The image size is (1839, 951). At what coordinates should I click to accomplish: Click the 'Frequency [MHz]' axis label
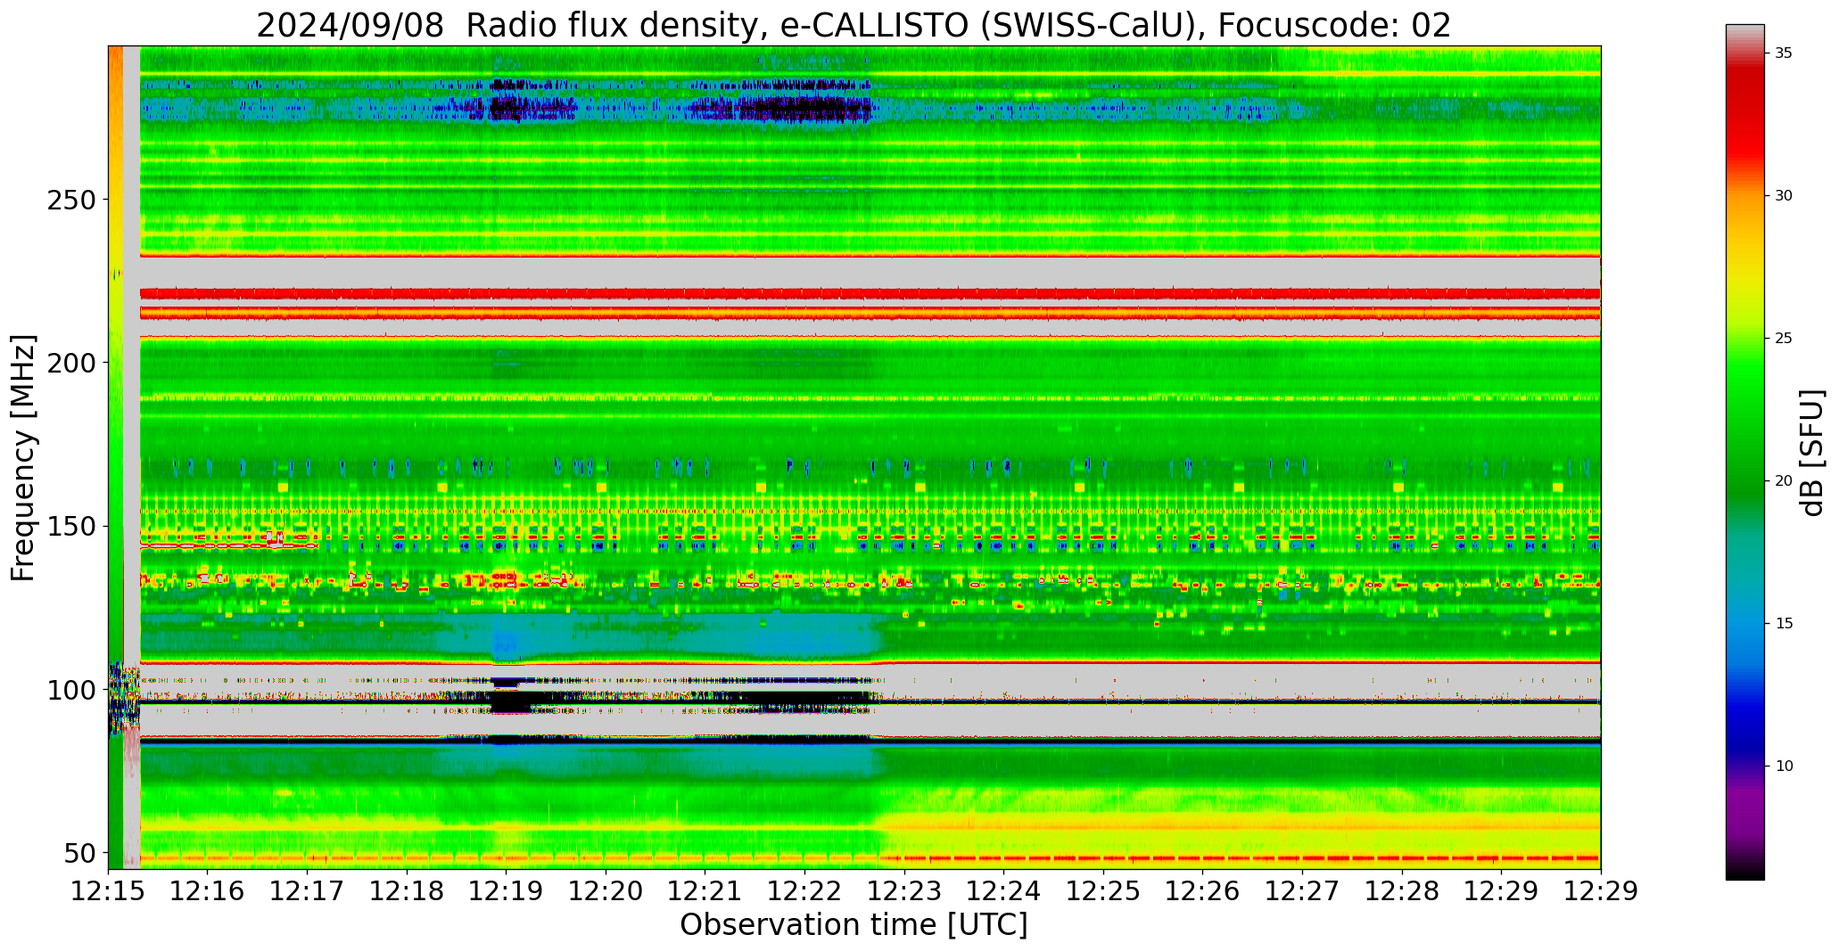point(23,457)
